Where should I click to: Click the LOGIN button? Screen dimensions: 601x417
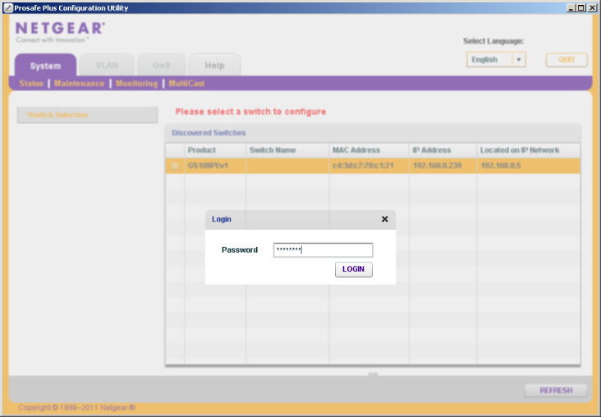click(353, 269)
